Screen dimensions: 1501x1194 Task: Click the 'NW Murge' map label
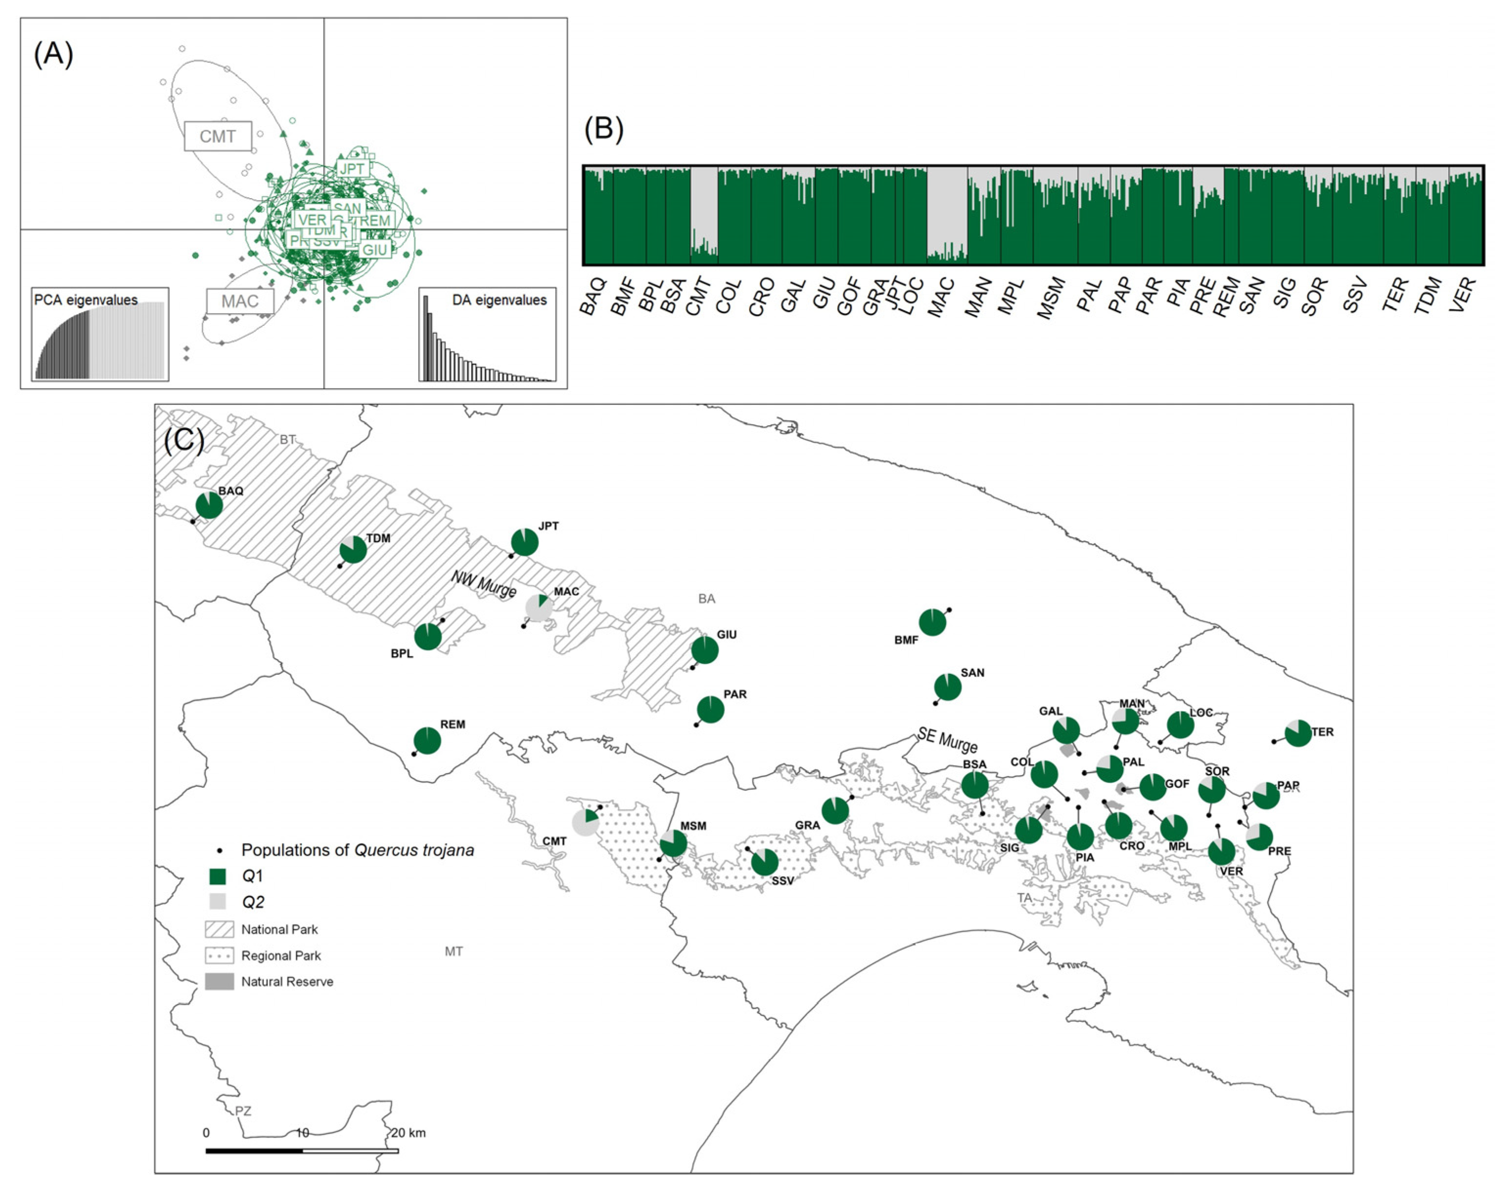pos(484,584)
